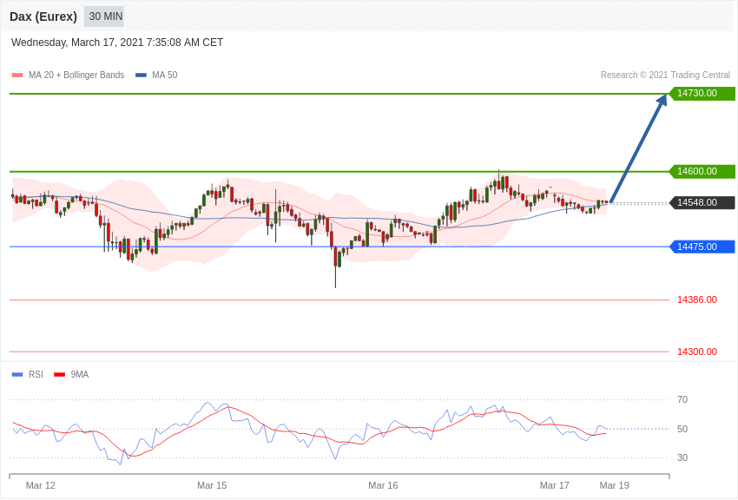The image size is (738, 500).
Task: Click the Mar 16 date marker
Action: 383,485
